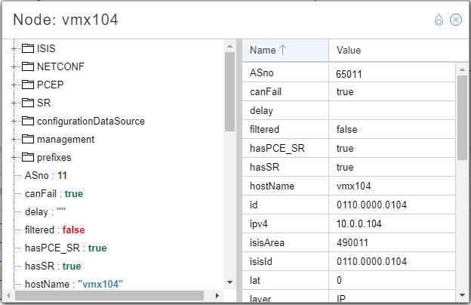
Task: Expand the NETCONF tree node
Action: pos(14,66)
